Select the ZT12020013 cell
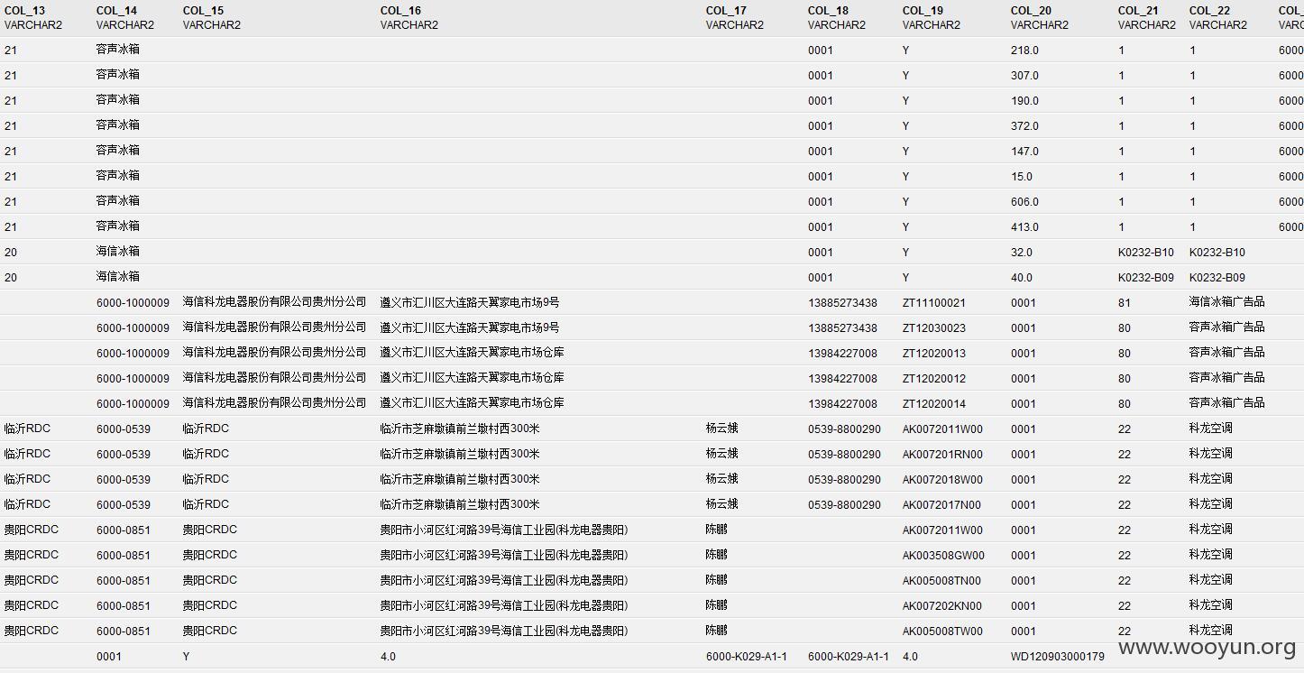 [x=934, y=354]
